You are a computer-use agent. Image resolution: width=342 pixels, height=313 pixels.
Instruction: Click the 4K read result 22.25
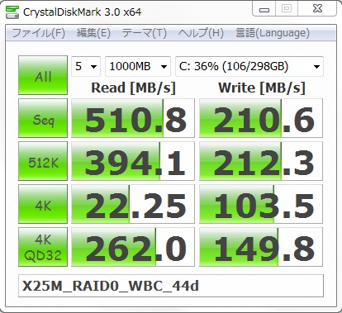(133, 204)
